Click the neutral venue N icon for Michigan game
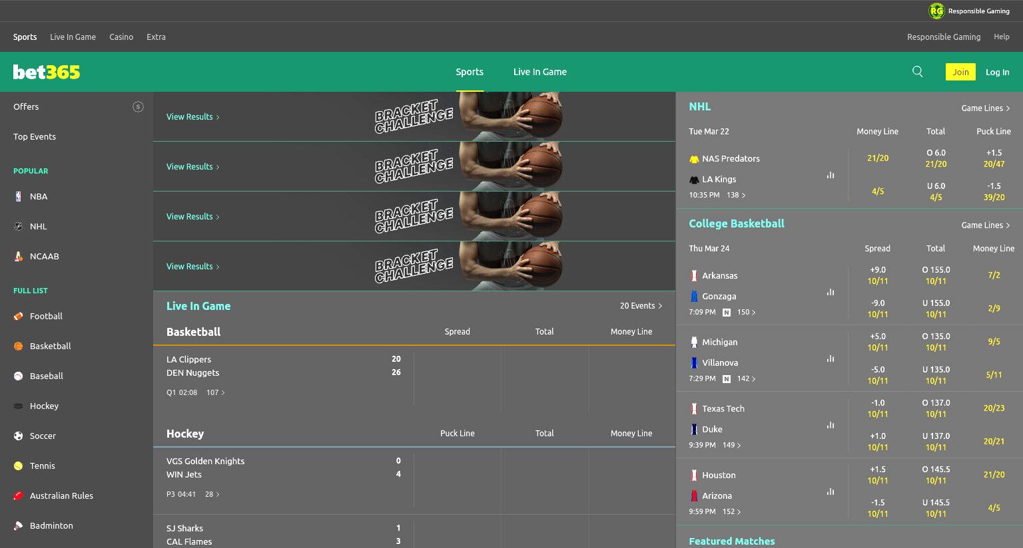1023x548 pixels. pos(727,379)
